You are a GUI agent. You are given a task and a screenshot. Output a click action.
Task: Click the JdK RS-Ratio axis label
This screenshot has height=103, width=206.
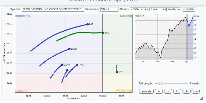point(74,99)
